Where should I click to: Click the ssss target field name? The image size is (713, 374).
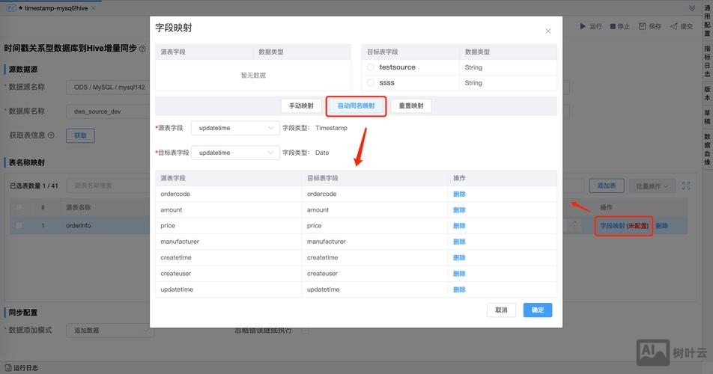coord(387,82)
